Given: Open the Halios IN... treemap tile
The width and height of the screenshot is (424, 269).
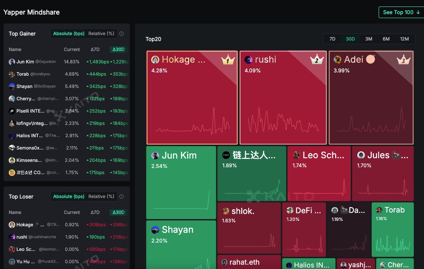Looking at the screenshot, I should pyautogui.click(x=309, y=264).
